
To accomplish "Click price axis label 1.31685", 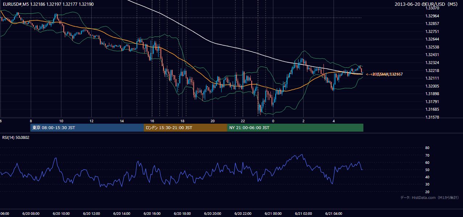I will (433, 109).
